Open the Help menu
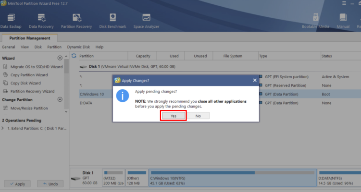Viewport: 361px width, 192px height. 100,47
